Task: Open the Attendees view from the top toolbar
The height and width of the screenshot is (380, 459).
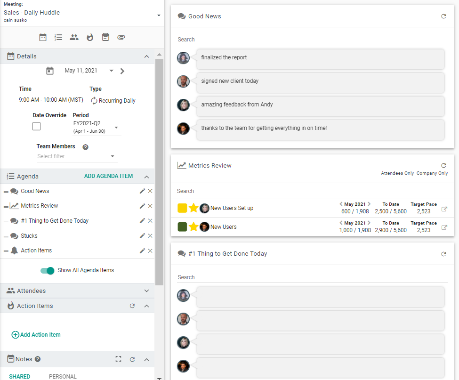Action: click(74, 37)
